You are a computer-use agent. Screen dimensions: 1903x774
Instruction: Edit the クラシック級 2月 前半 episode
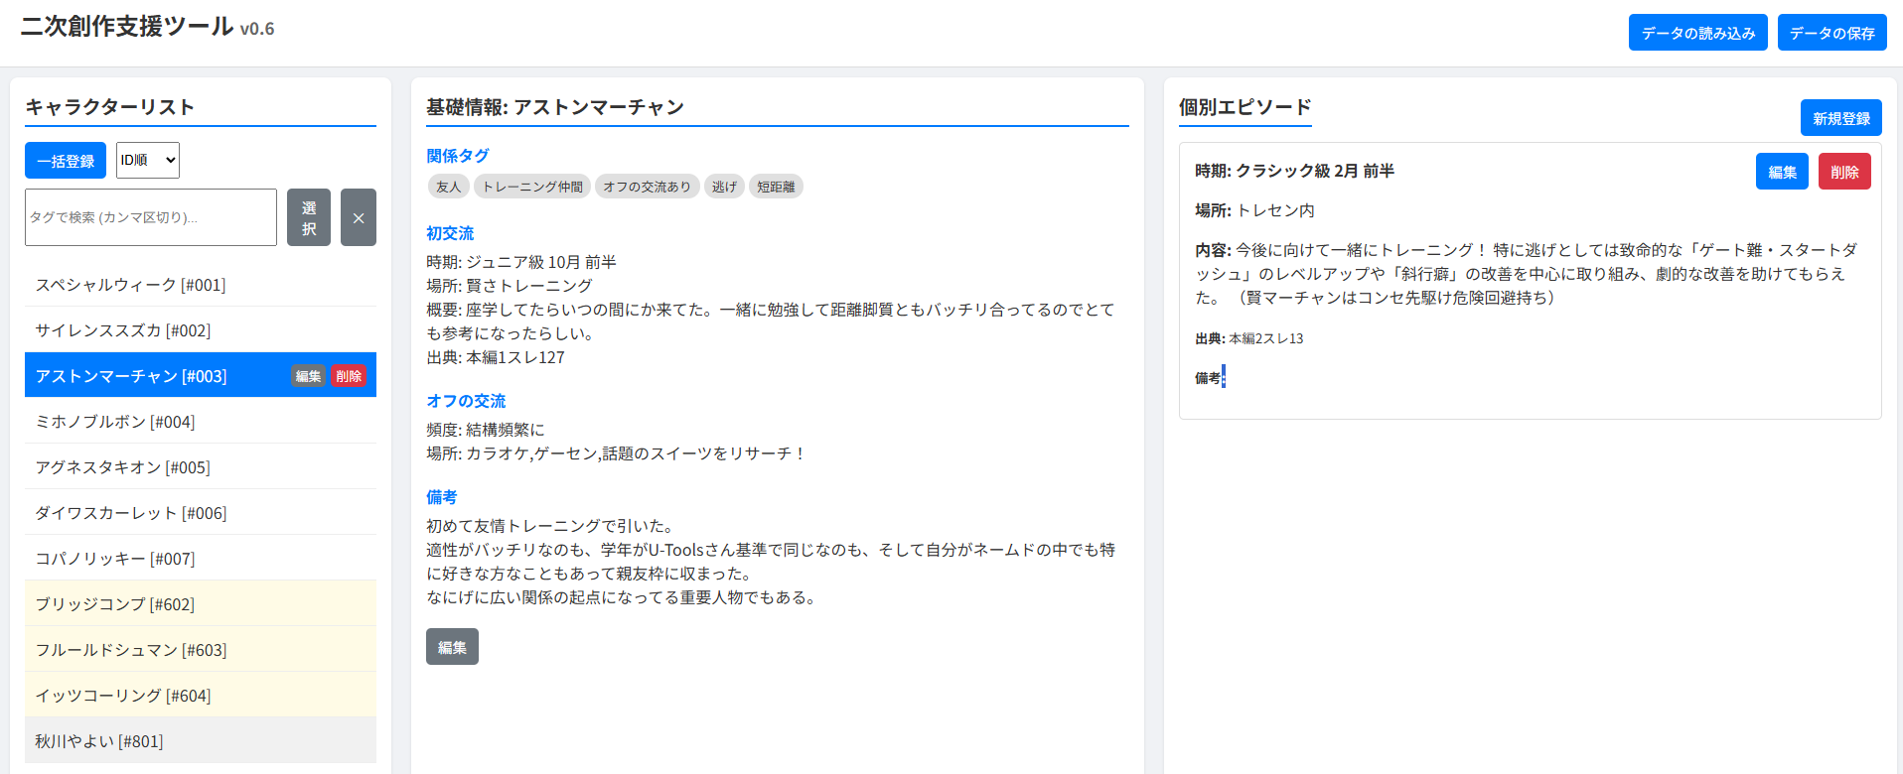[x=1782, y=172]
